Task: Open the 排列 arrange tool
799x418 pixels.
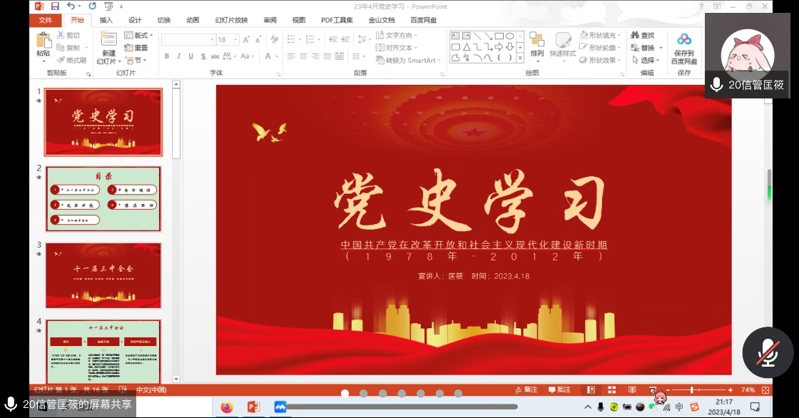Action: pos(536,44)
